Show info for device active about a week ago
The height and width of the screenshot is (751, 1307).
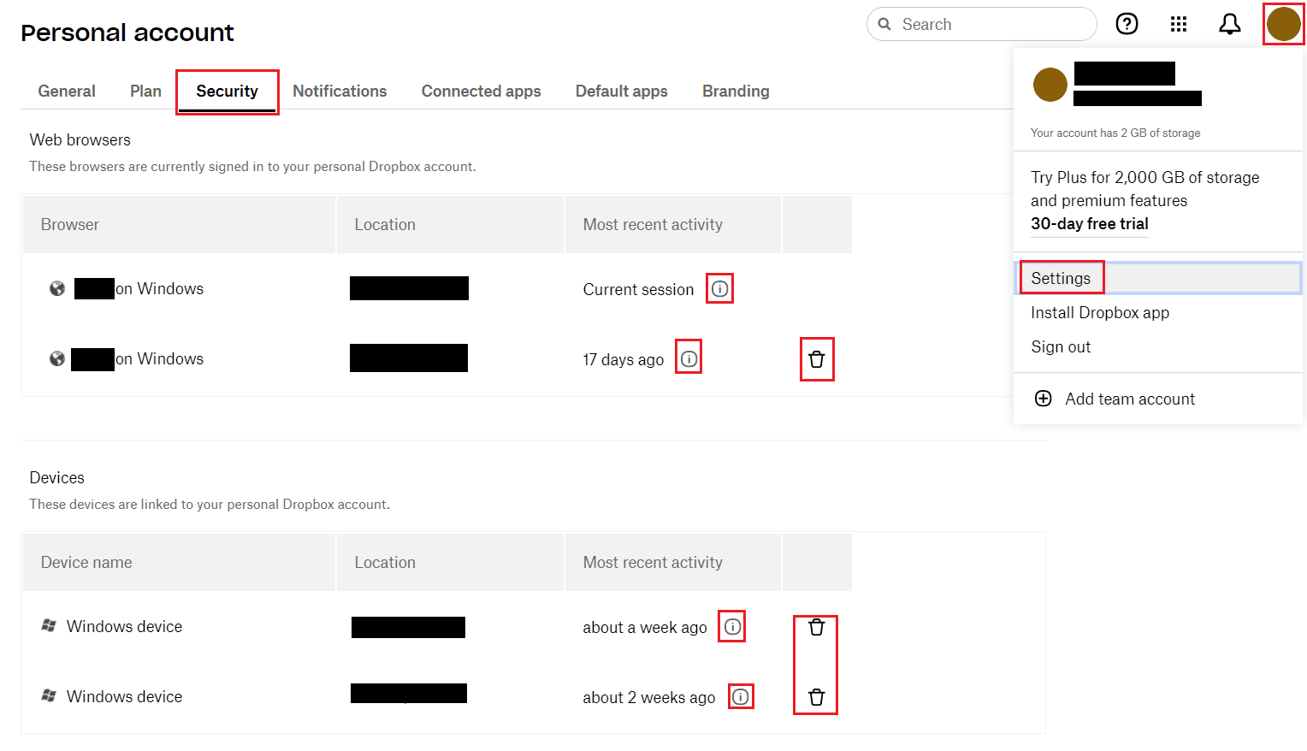(x=733, y=627)
